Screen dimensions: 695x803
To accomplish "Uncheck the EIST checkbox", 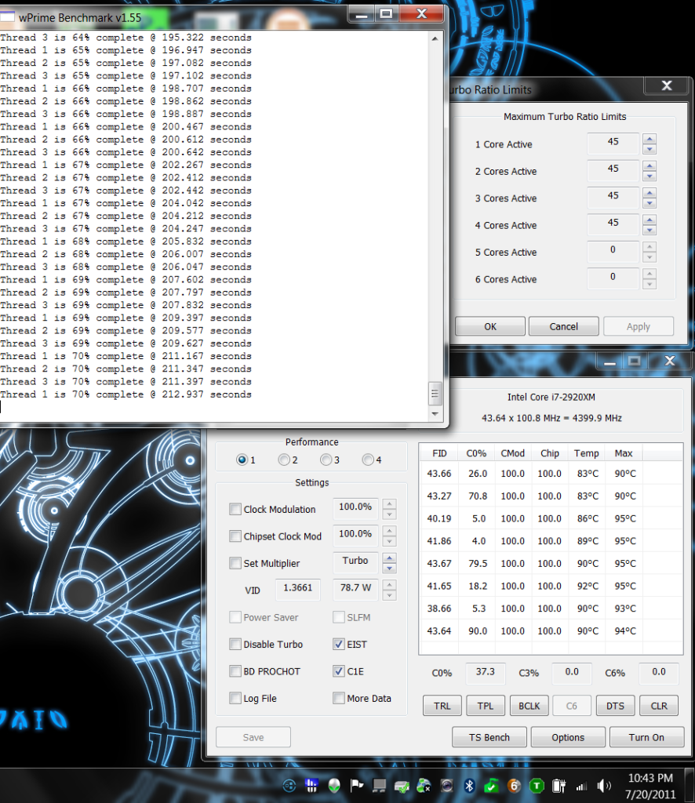I will point(339,645).
